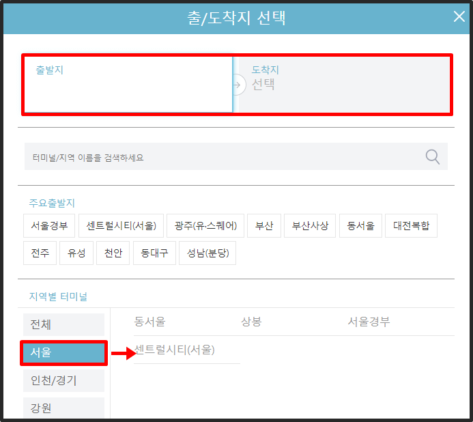Select the 인천/경기 region tab
The image size is (473, 422).
(64, 380)
